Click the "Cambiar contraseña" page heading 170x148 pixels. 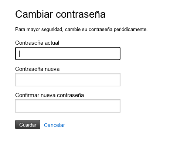click(x=60, y=14)
